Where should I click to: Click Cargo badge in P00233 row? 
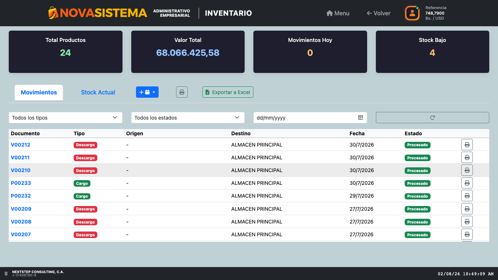point(82,183)
